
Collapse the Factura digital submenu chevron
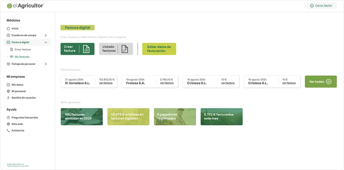click(x=46, y=42)
